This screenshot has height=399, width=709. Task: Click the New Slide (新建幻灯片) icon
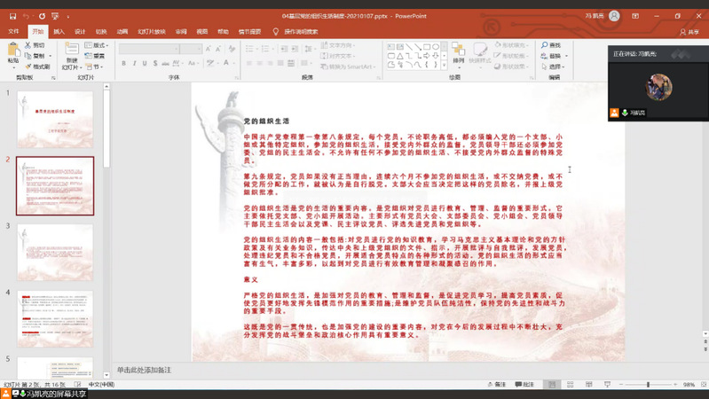tap(70, 50)
